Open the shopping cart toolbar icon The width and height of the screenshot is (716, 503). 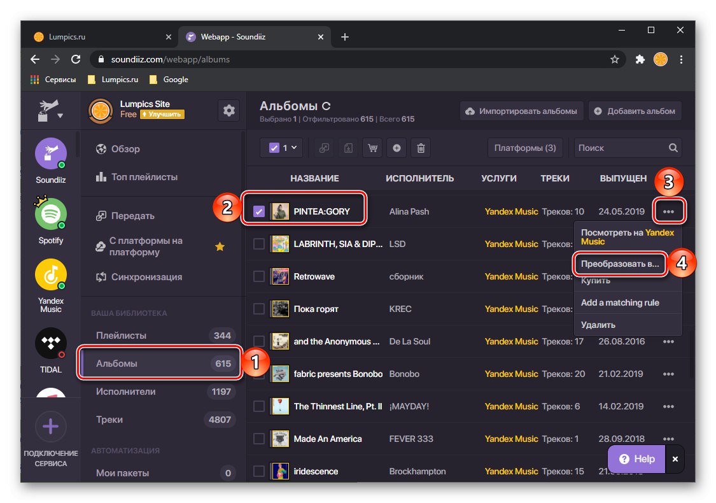(x=372, y=148)
